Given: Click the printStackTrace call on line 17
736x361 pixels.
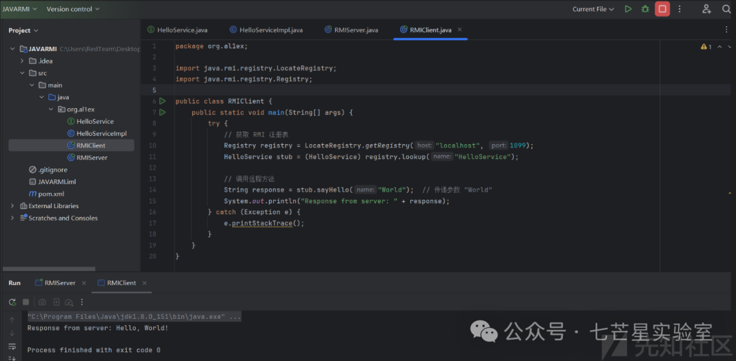Looking at the screenshot, I should 262,223.
